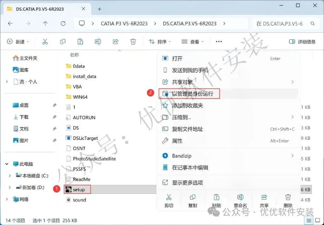Click the Share icon in toolbar
This screenshot has width=324, height=225.
[x=116, y=42]
